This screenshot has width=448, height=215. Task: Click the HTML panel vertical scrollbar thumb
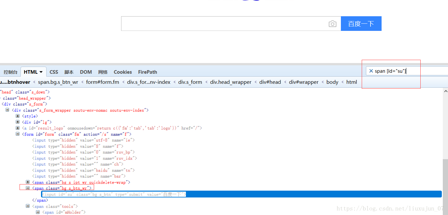point(445,187)
